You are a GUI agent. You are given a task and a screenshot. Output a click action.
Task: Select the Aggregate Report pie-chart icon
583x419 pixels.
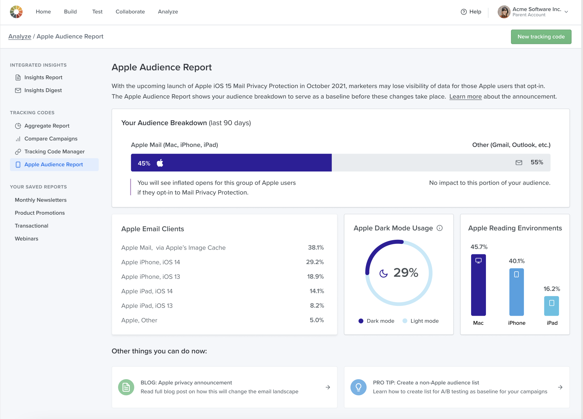pyautogui.click(x=18, y=126)
